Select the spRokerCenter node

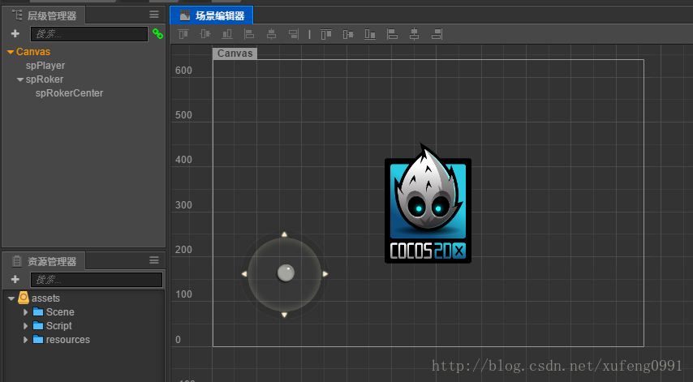(x=69, y=92)
